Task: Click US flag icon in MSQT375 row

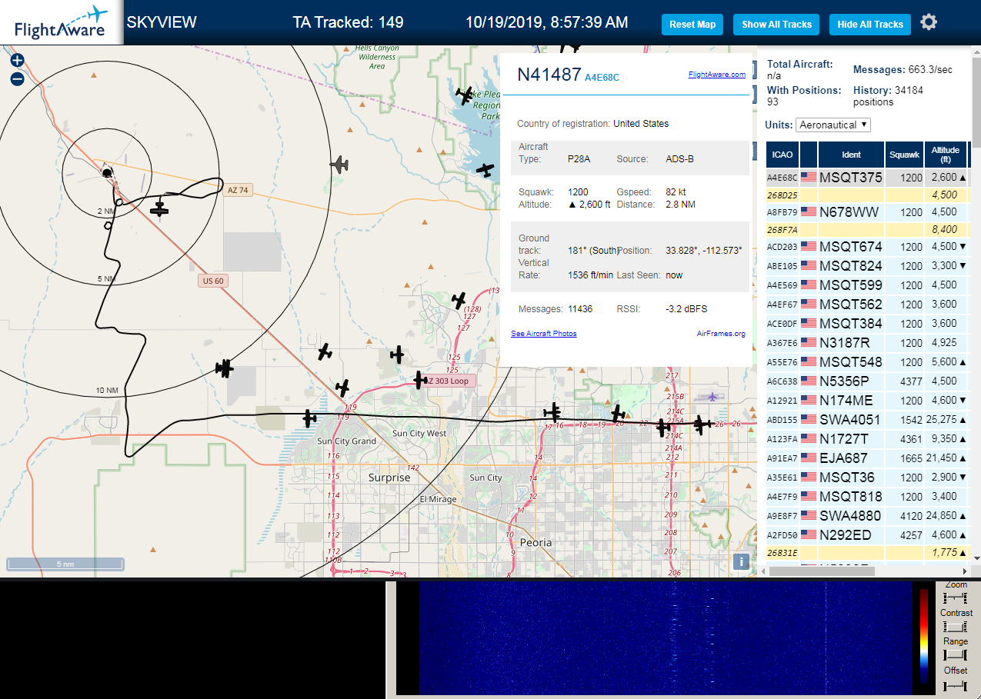Action: coord(808,178)
